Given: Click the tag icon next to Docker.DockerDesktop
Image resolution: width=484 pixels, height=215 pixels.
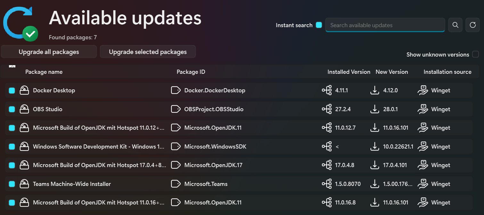Looking at the screenshot, I should tap(176, 90).
